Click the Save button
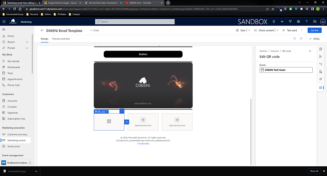Screen dimensions: 327x176 point(241,30)
